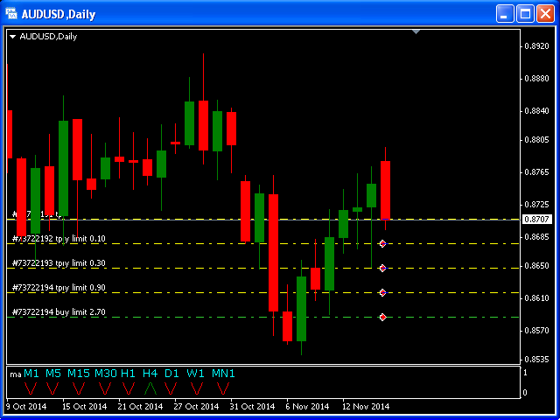The image size is (560, 420).
Task: Click the H4 timeframe label
Action: pyautogui.click(x=150, y=374)
